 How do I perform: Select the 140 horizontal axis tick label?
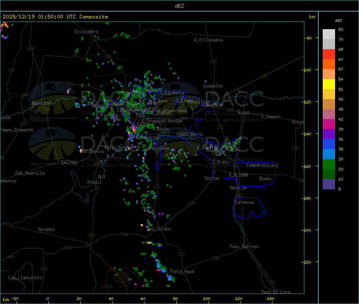point(270,298)
